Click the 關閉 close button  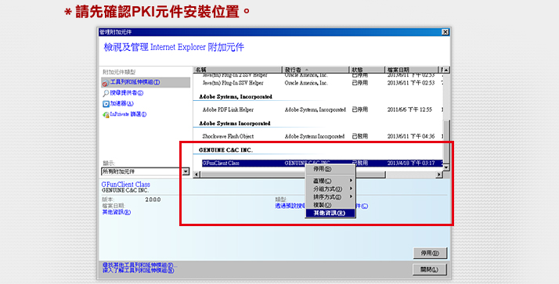coord(430,269)
